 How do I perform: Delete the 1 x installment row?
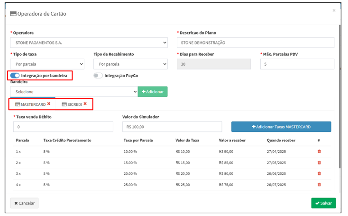click(x=319, y=151)
